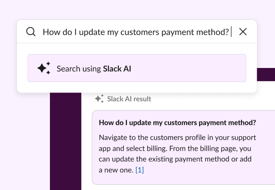Click empty space below the Slack AI option

[x=137, y=87]
